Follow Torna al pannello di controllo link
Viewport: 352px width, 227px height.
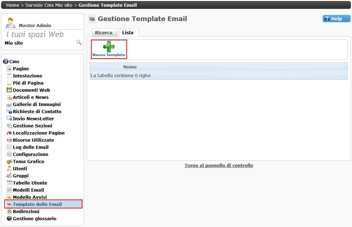(218, 165)
